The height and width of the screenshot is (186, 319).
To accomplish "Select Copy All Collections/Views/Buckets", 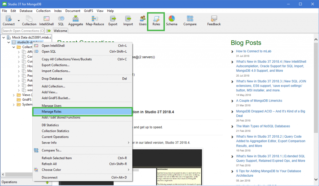I will [x=83, y=59].
